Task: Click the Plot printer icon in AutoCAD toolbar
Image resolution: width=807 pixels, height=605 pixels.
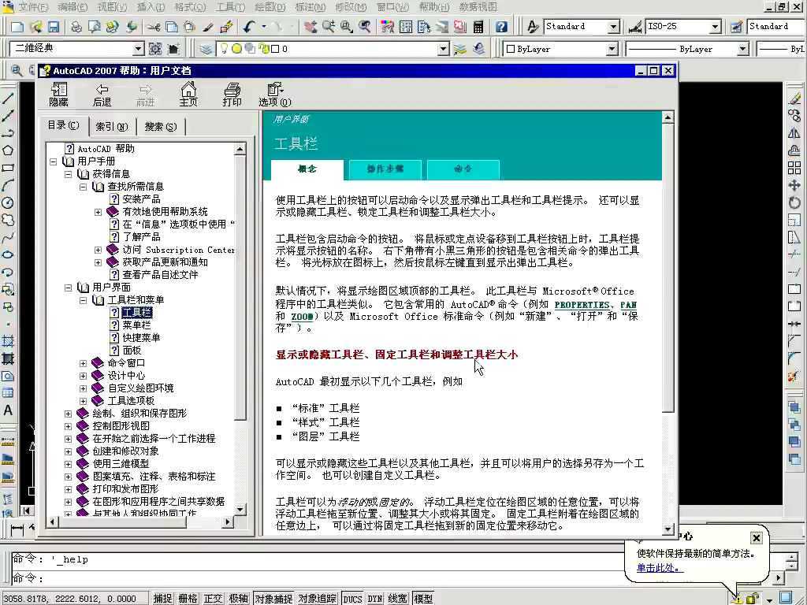Action: (76, 27)
